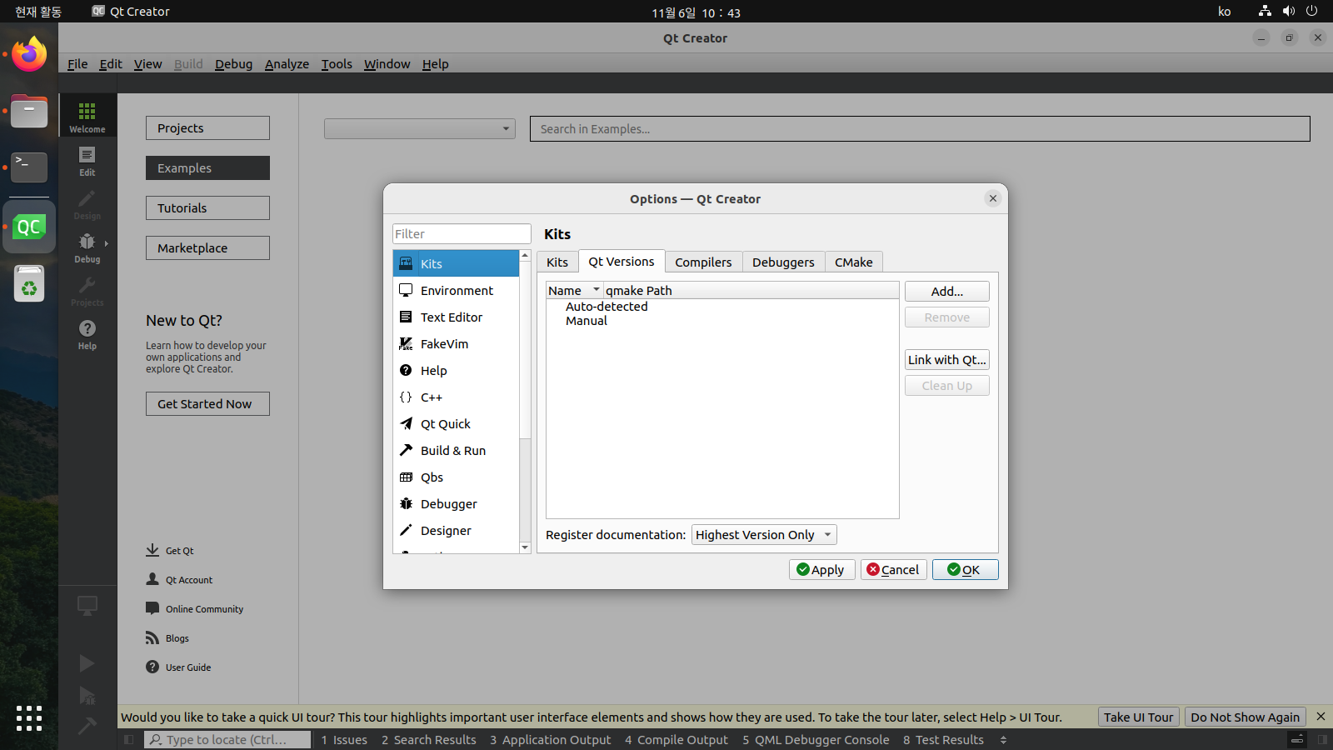The height and width of the screenshot is (750, 1333).
Task: Open Marketplace page on Welcome screen
Action: [207, 247]
